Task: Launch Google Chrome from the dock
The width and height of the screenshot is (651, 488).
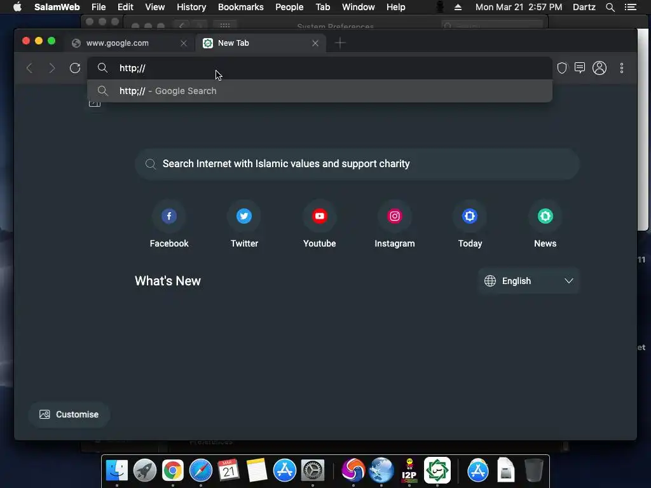Action: [x=173, y=471]
